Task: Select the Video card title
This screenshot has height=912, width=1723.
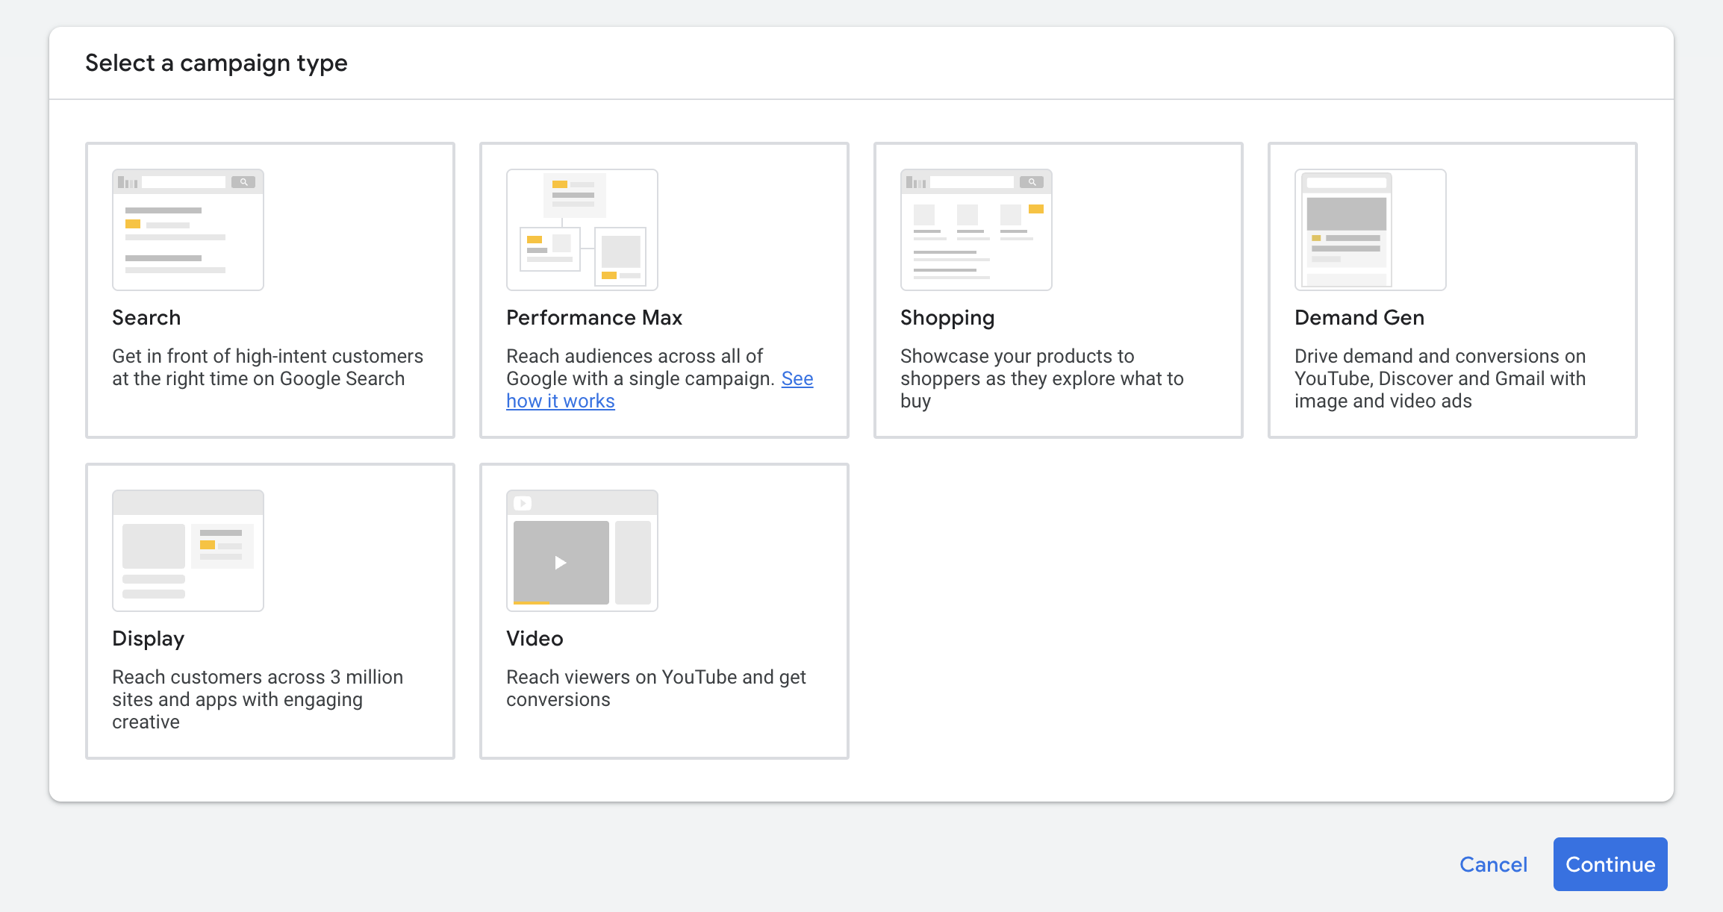Action: 535,639
